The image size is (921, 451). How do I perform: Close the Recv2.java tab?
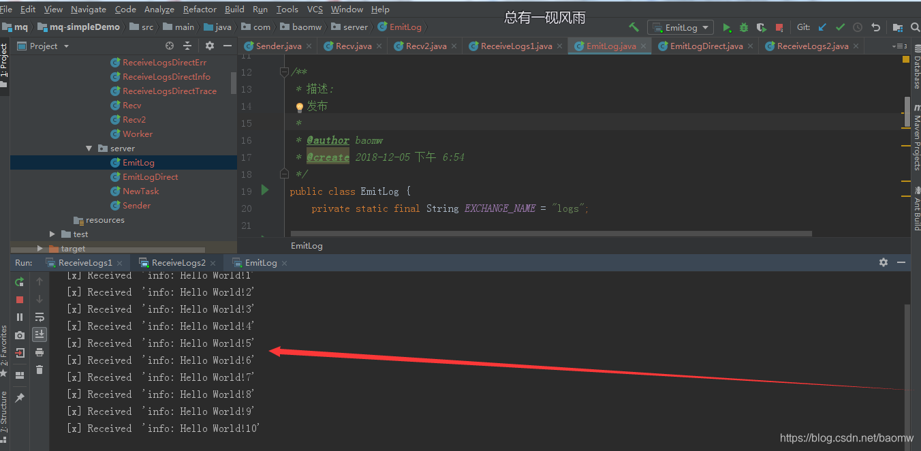click(455, 46)
